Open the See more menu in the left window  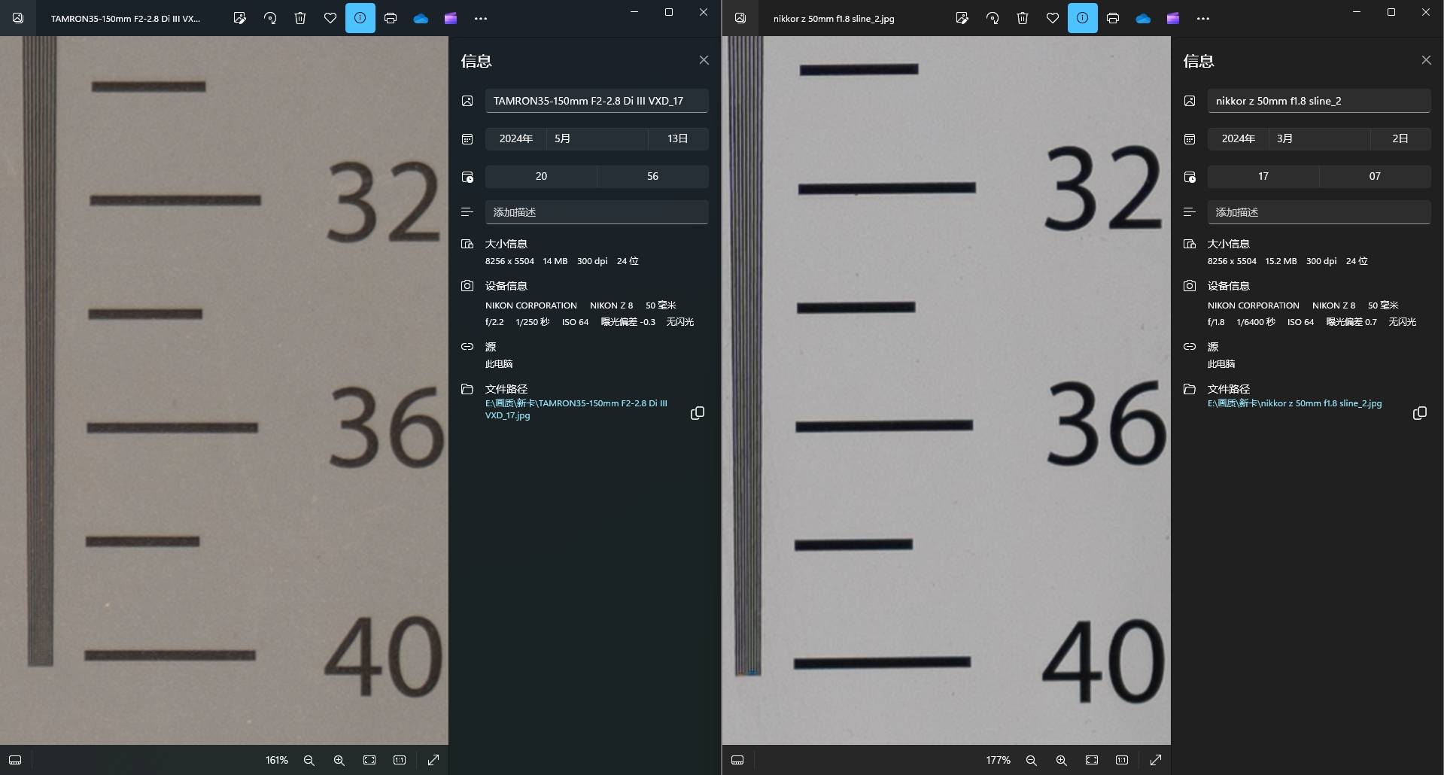point(481,18)
